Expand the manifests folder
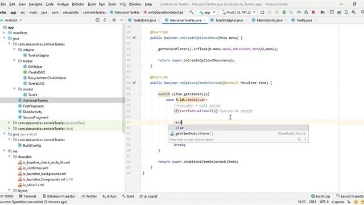The width and height of the screenshot is (364, 205). point(4,33)
